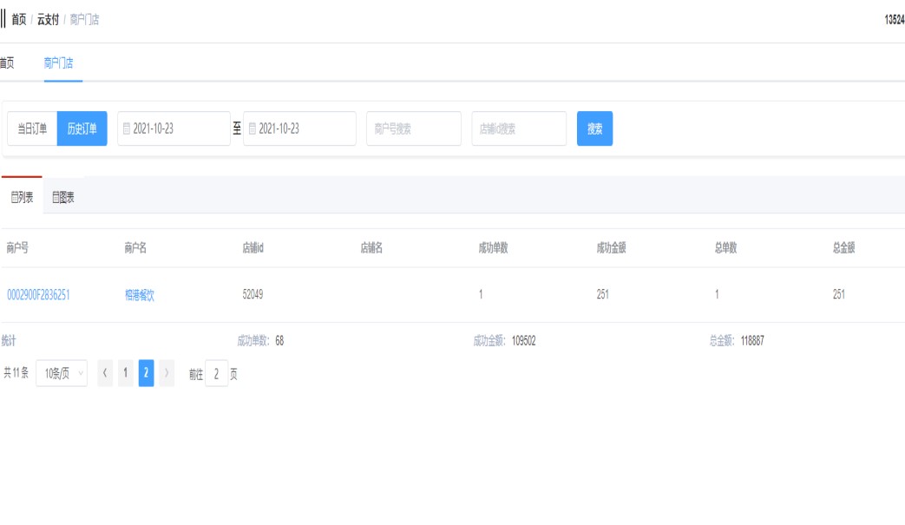Switch to 当日订单 orders view
This screenshot has height=525, width=905.
tap(32, 128)
